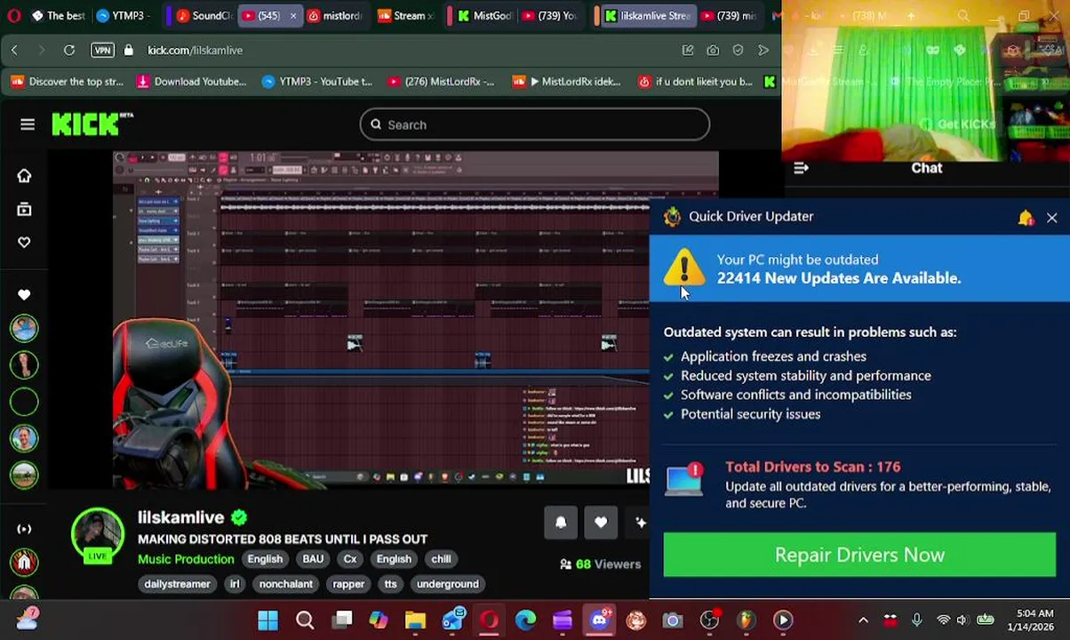Switch to the YTMP3 browser tab
Screen dimensions: 1070x640
point(123,15)
